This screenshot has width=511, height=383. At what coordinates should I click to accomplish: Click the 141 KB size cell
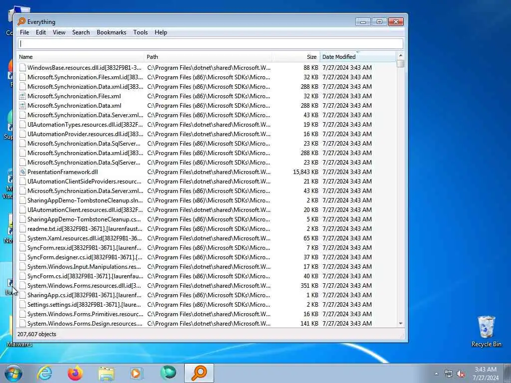(309, 323)
